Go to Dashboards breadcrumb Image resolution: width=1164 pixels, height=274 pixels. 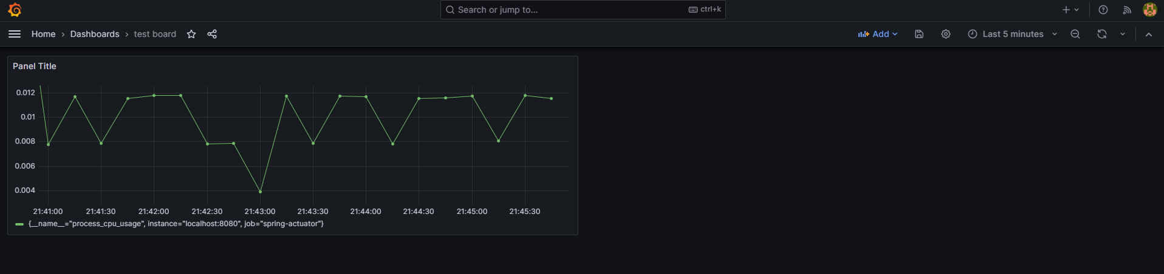click(x=95, y=34)
